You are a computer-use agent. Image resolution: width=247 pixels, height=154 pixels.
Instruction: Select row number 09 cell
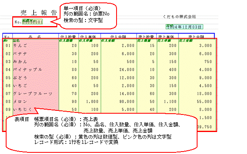click(8, 110)
